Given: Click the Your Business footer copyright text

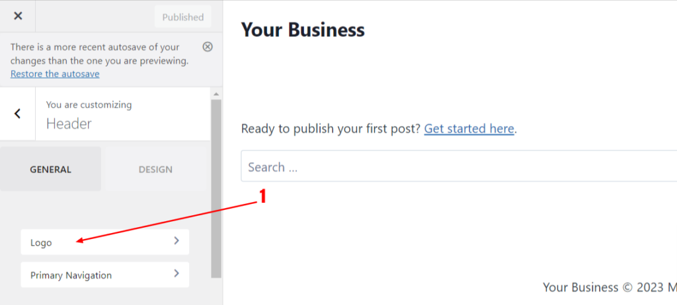Looking at the screenshot, I should [x=610, y=287].
